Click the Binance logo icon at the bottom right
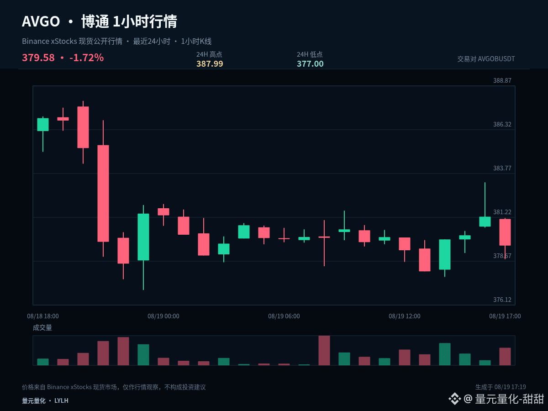This screenshot has width=548, height=411. tap(454, 399)
